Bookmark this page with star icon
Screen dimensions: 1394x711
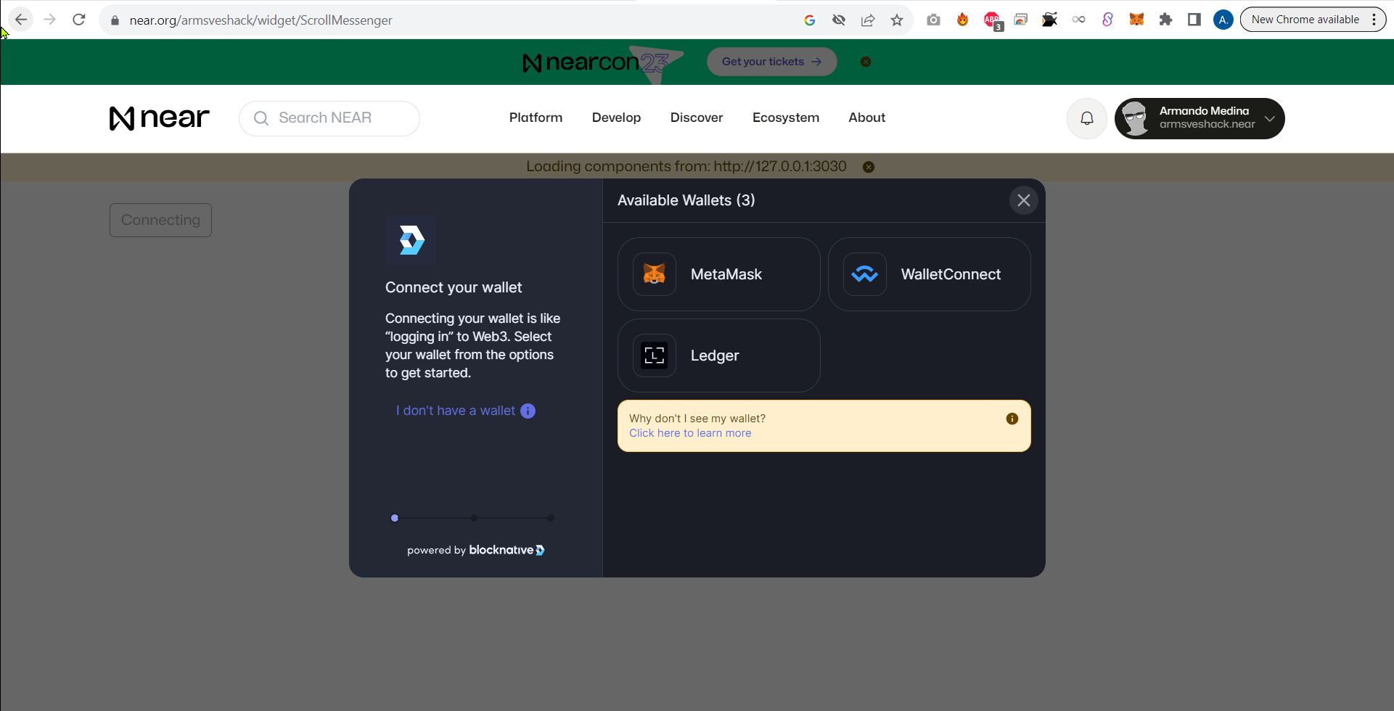[897, 20]
